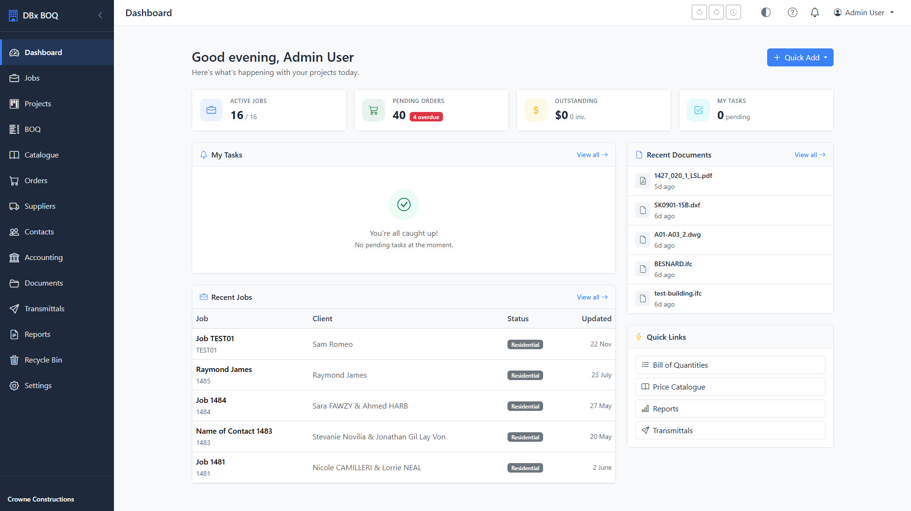Open the Quick Add dropdown
Image resolution: width=911 pixels, height=511 pixels.
tap(800, 57)
